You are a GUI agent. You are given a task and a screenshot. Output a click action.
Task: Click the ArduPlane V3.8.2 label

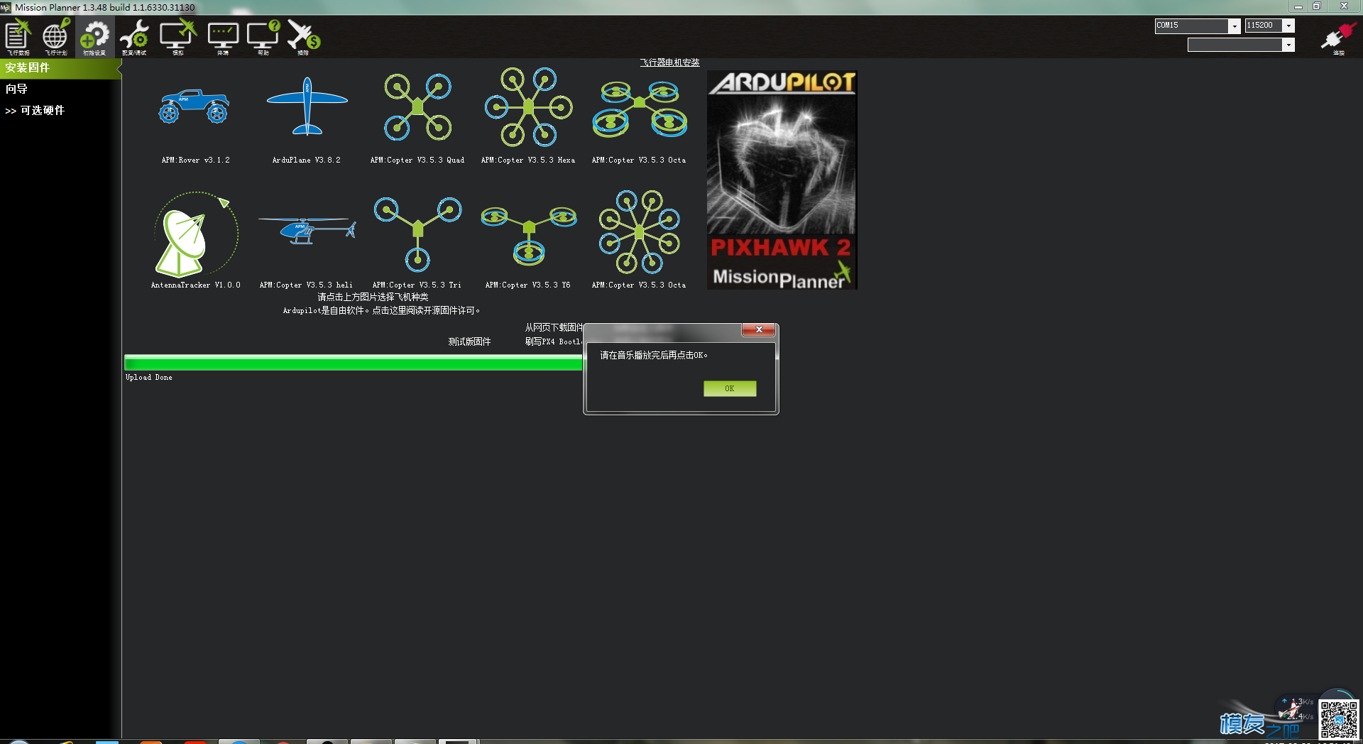pyautogui.click(x=307, y=160)
